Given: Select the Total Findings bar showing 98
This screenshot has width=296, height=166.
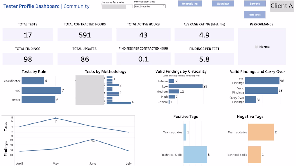Looking at the screenshot, I should tap(262, 81).
